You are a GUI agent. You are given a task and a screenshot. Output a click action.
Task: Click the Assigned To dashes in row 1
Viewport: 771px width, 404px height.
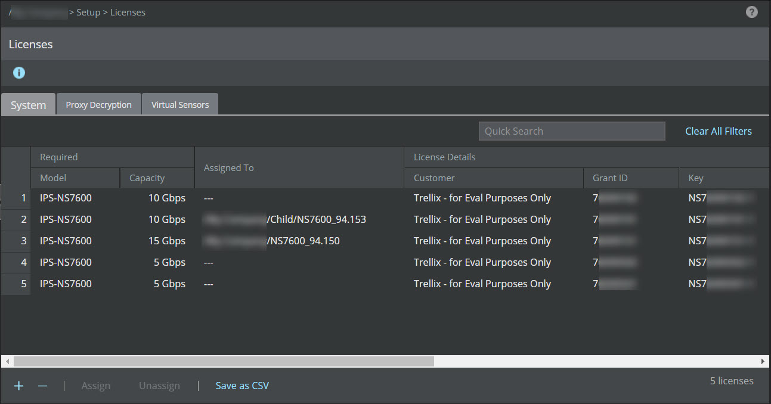point(208,198)
